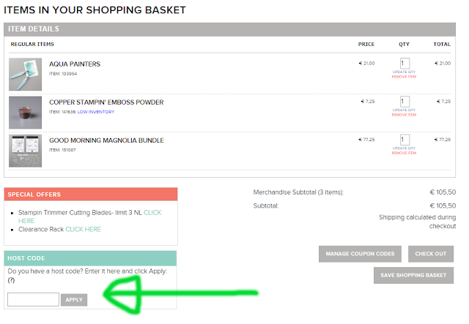The width and height of the screenshot is (469, 324).
Task: Open the Copper Stampin' Emboss Powder thumbnail
Action: click(x=25, y=113)
